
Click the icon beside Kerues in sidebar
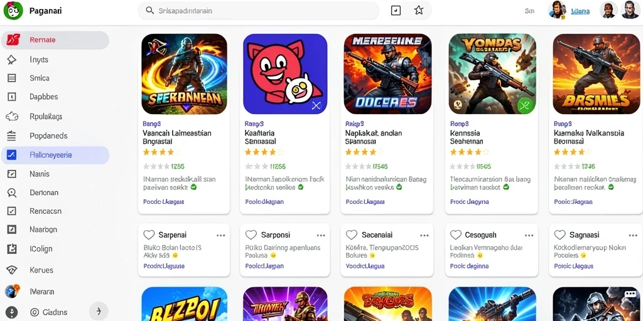pyautogui.click(x=12, y=270)
